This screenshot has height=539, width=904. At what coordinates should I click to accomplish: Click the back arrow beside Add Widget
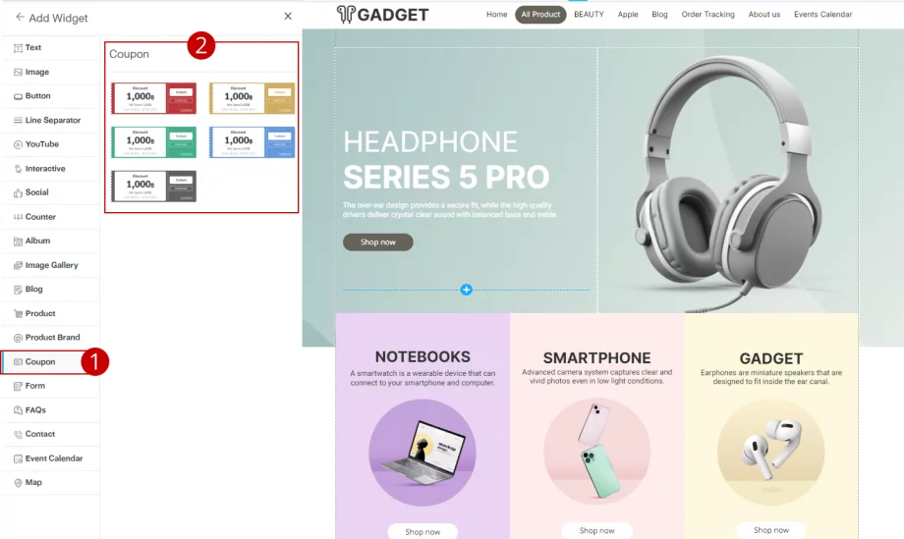(20, 18)
